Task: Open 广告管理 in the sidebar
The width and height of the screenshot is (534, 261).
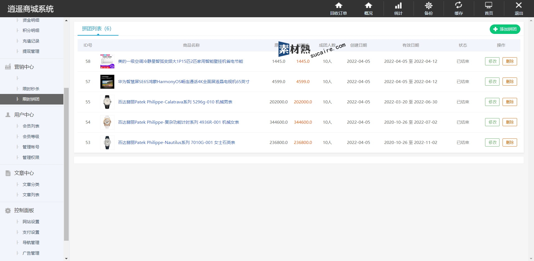Action: tap(31, 253)
